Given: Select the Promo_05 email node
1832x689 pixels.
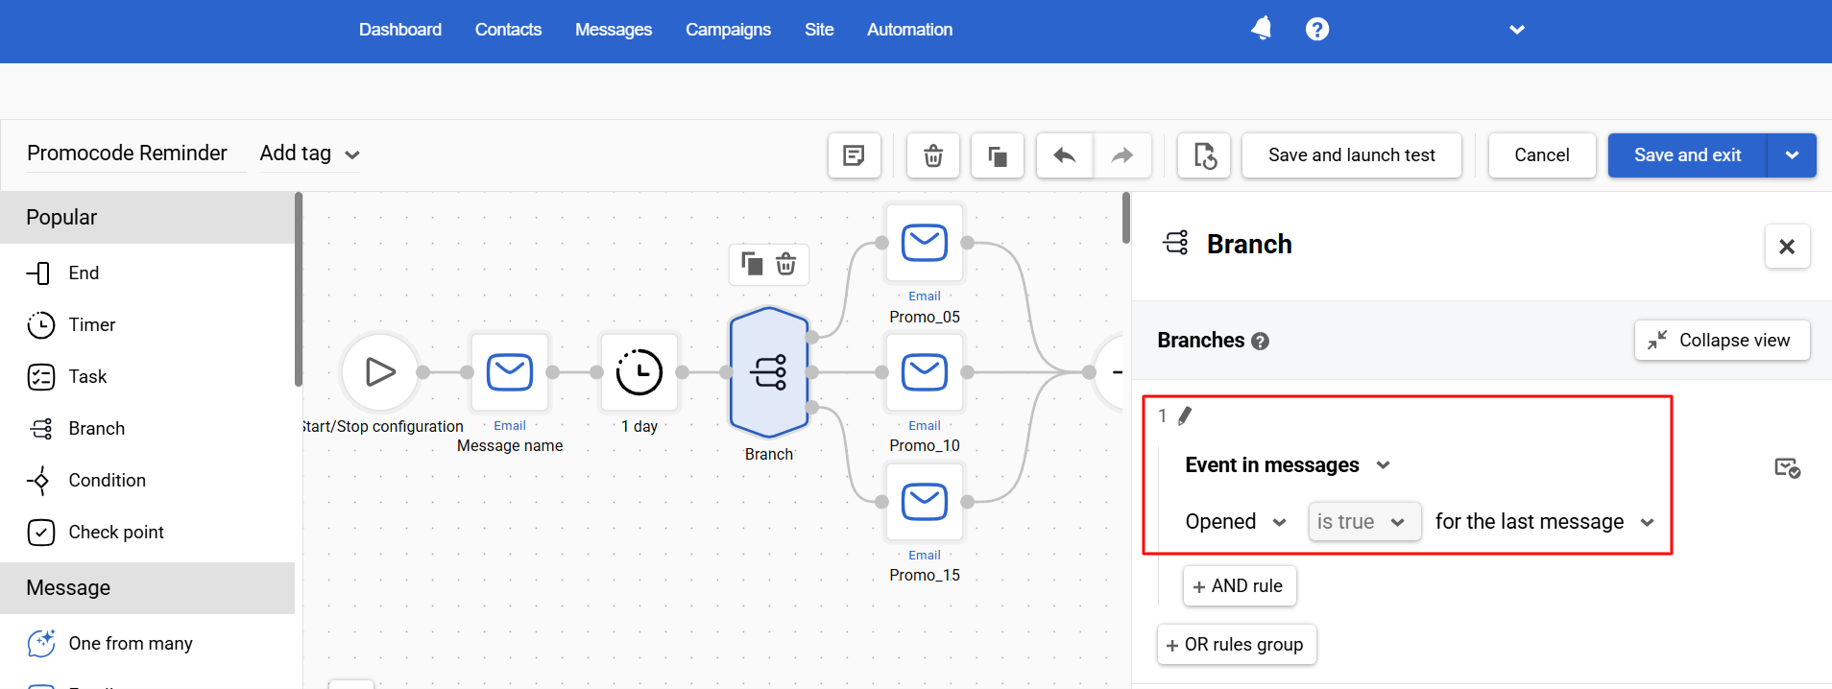Looking at the screenshot, I should [x=925, y=243].
